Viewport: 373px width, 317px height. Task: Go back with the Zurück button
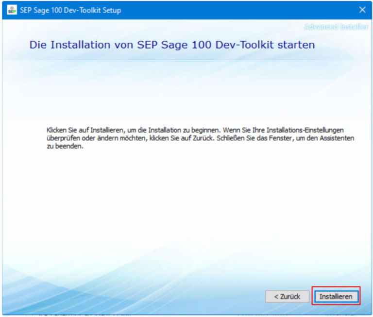tap(287, 296)
